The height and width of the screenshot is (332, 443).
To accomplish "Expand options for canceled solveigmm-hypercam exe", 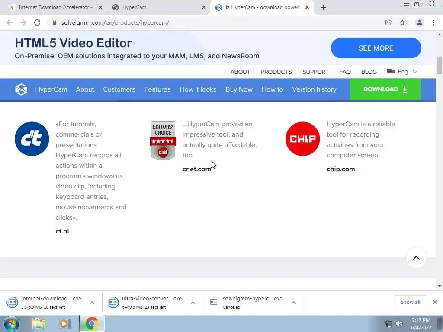I will (294, 302).
